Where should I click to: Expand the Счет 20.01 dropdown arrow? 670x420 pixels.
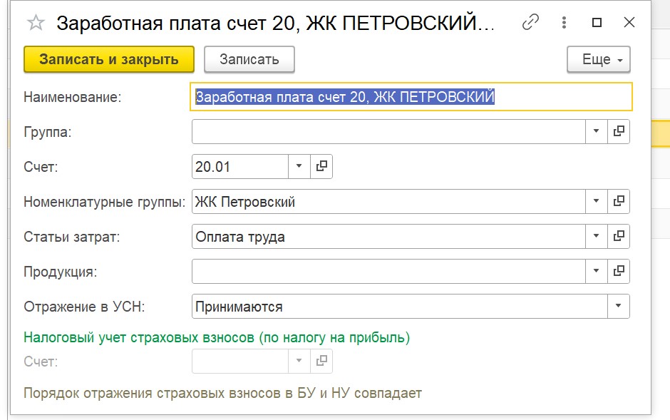point(299,166)
